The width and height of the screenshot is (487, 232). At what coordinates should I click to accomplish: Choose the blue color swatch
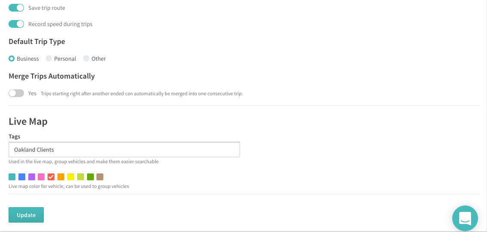click(22, 177)
